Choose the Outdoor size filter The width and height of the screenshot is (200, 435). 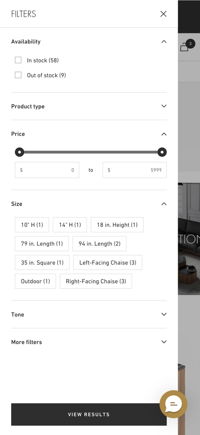point(35,281)
